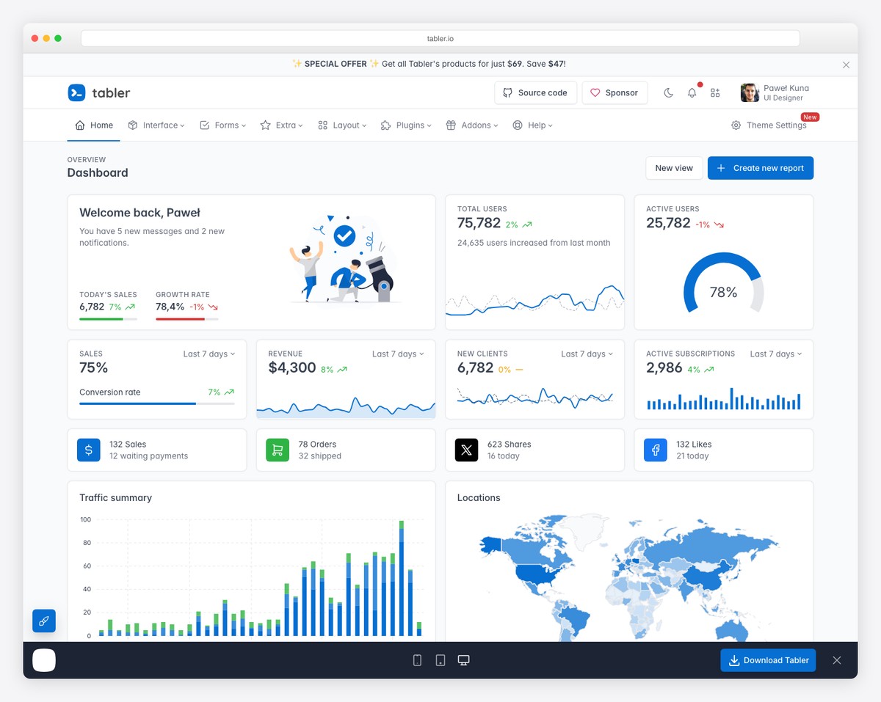The width and height of the screenshot is (881, 702).
Task: Dismiss the special offer banner
Action: pos(846,65)
